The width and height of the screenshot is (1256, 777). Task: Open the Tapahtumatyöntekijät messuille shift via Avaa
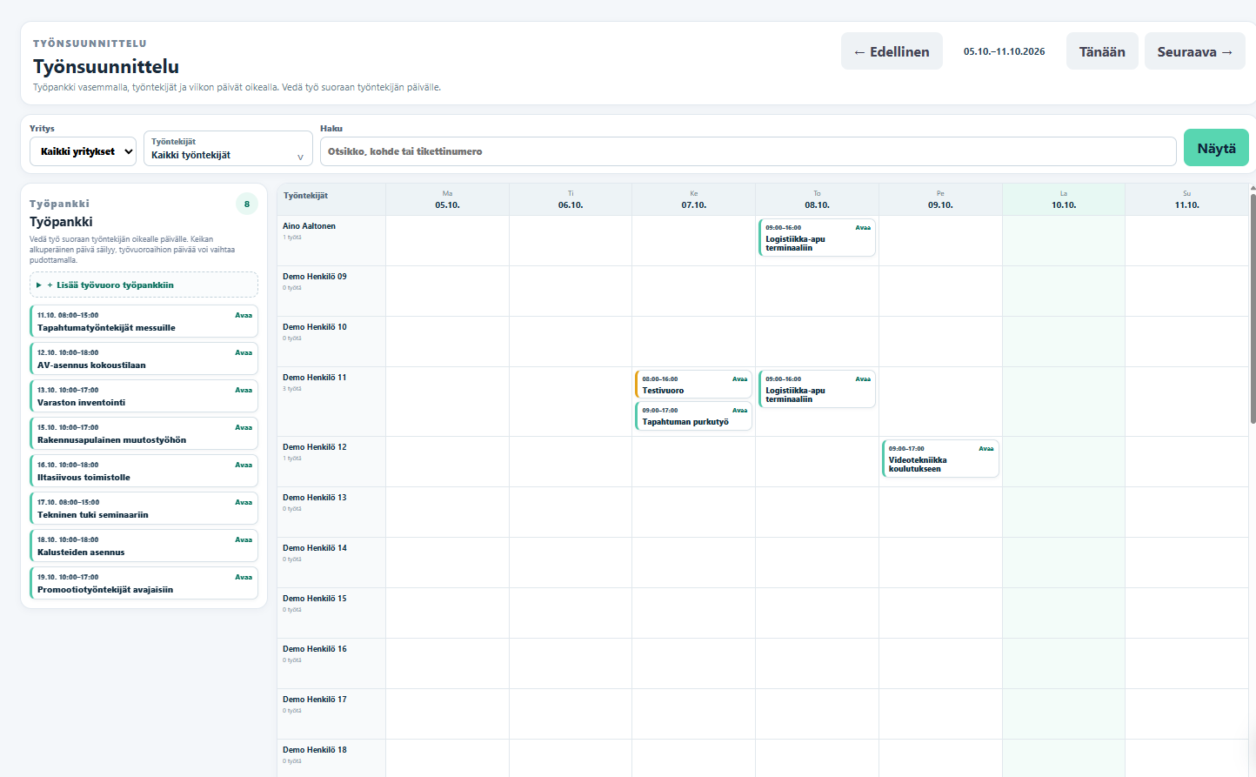[x=244, y=315]
